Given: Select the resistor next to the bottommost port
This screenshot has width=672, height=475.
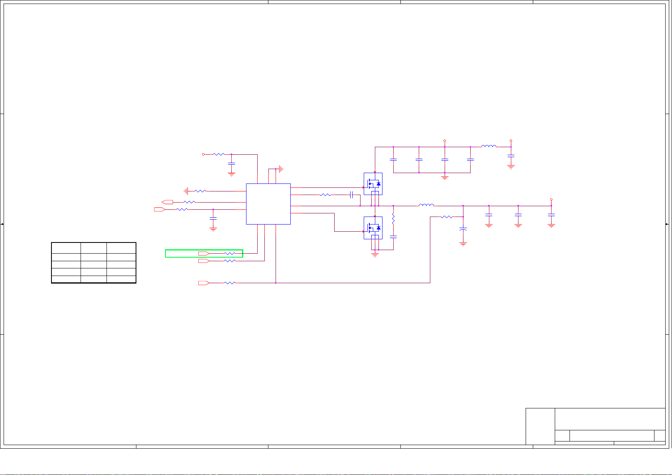Looking at the screenshot, I should 230,283.
